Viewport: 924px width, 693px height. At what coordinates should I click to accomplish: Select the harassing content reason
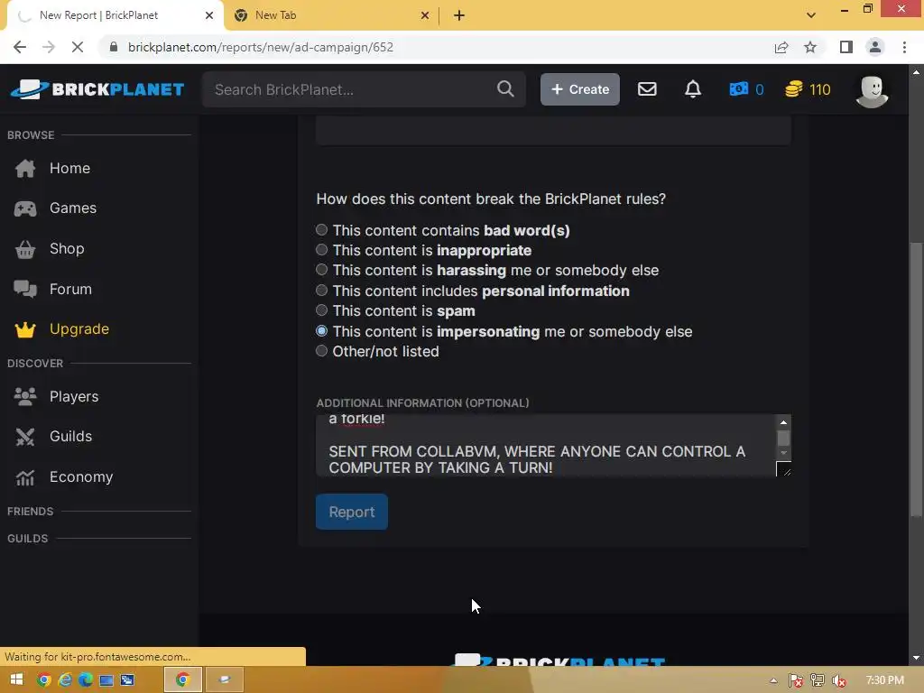[x=322, y=270]
